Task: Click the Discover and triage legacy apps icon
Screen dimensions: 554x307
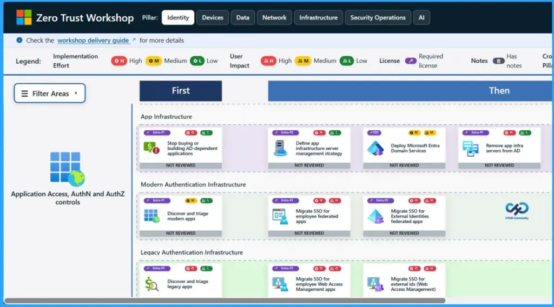Action: pyautogui.click(x=151, y=284)
